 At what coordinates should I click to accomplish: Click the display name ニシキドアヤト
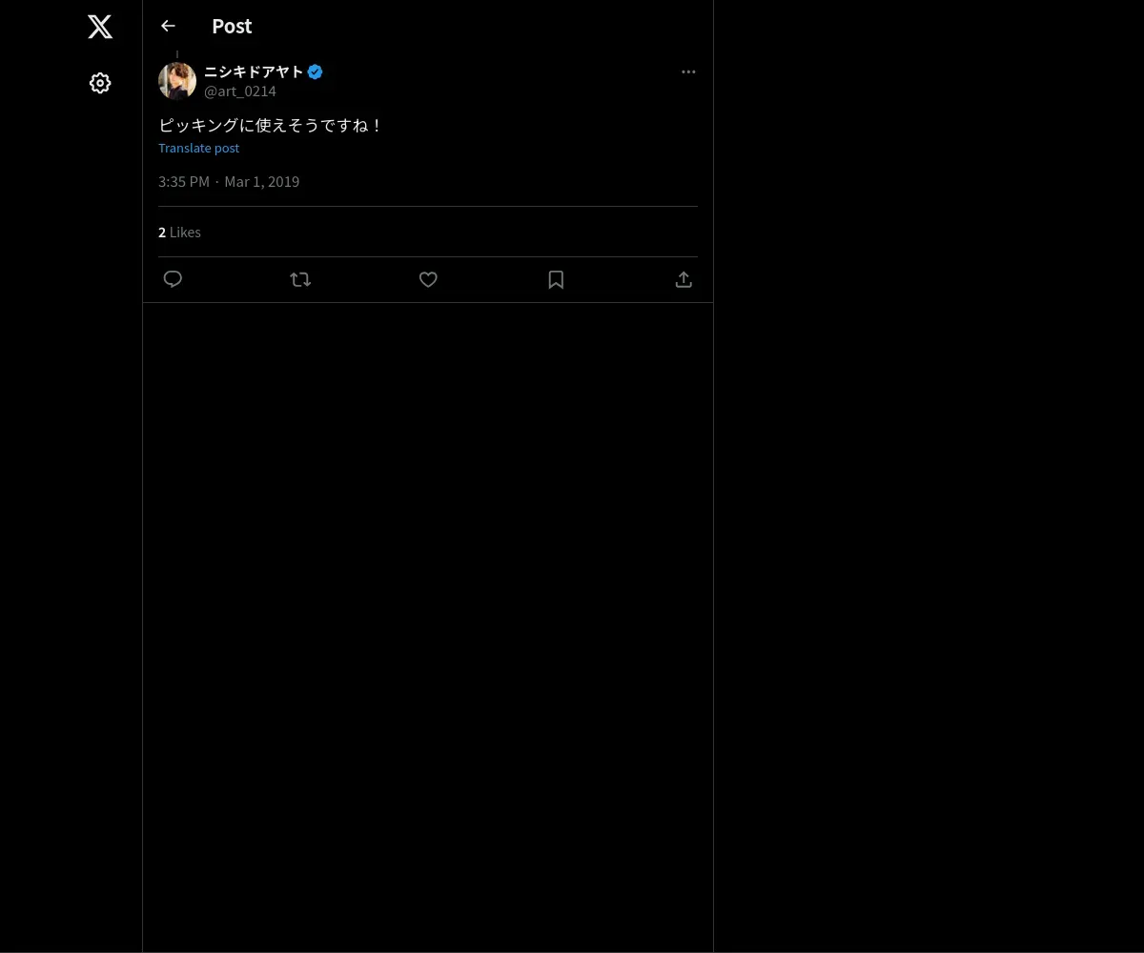254,71
